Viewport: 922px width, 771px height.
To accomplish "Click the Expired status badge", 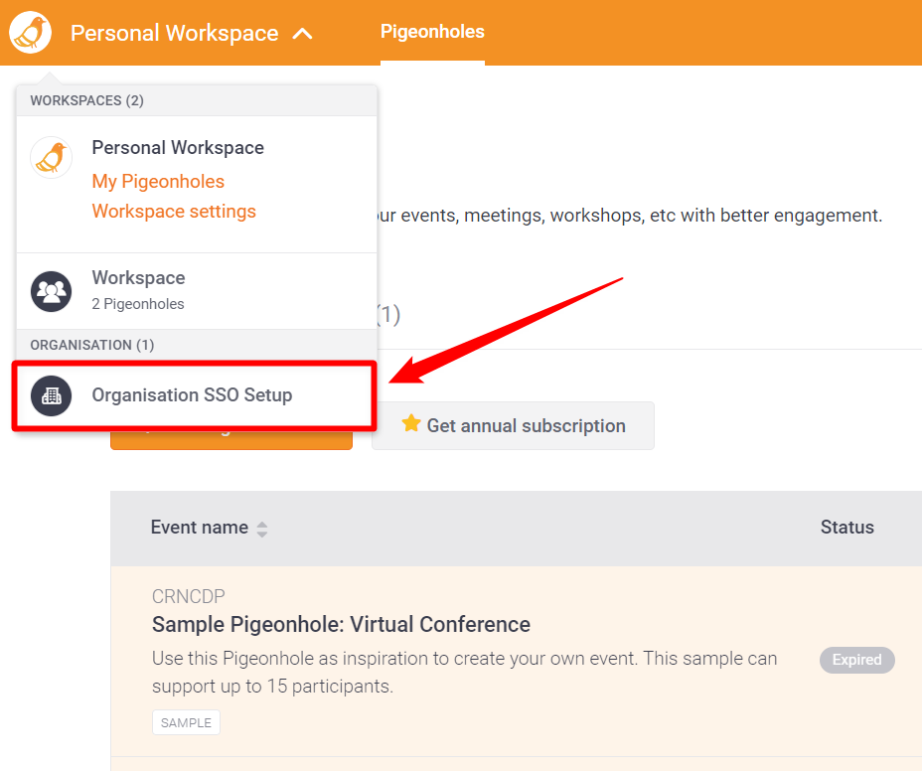I will click(x=856, y=660).
